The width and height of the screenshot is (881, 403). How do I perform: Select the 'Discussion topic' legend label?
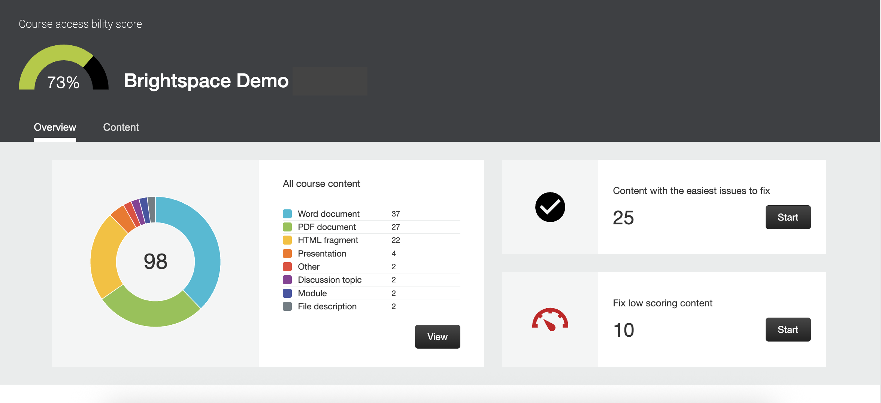coord(330,280)
